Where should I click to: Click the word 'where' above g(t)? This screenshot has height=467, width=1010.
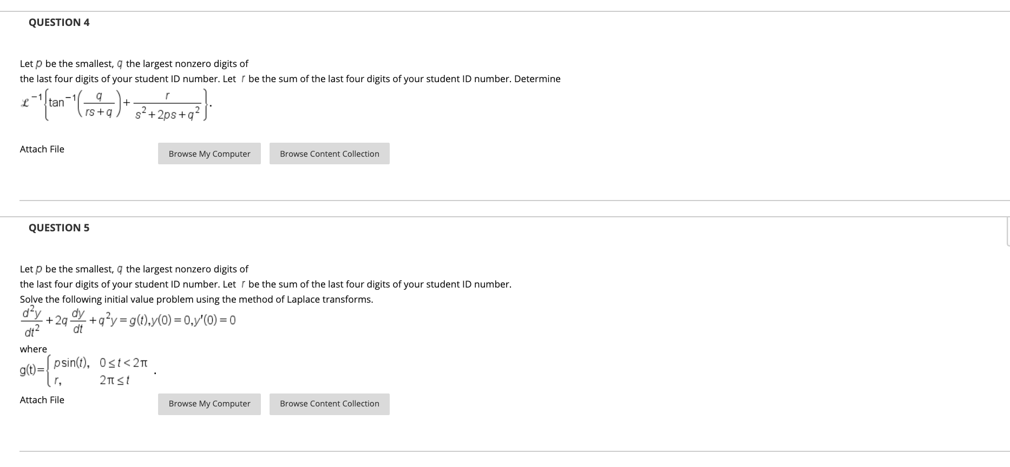[x=34, y=349]
